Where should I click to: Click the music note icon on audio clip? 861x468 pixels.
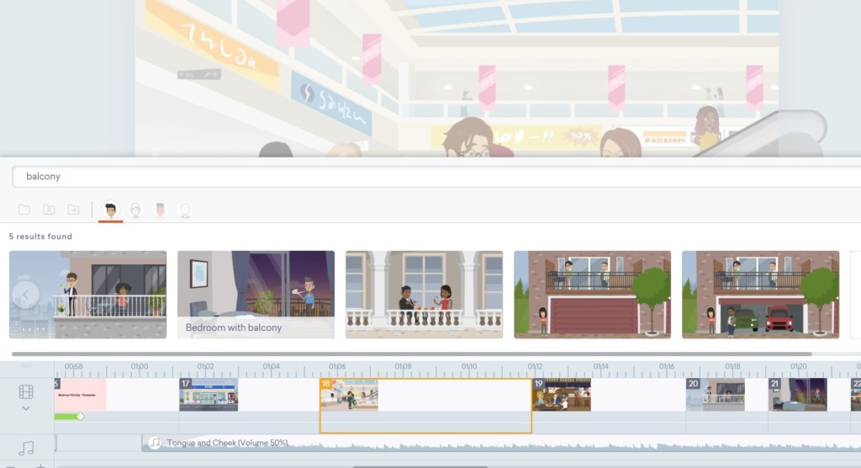[x=156, y=443]
